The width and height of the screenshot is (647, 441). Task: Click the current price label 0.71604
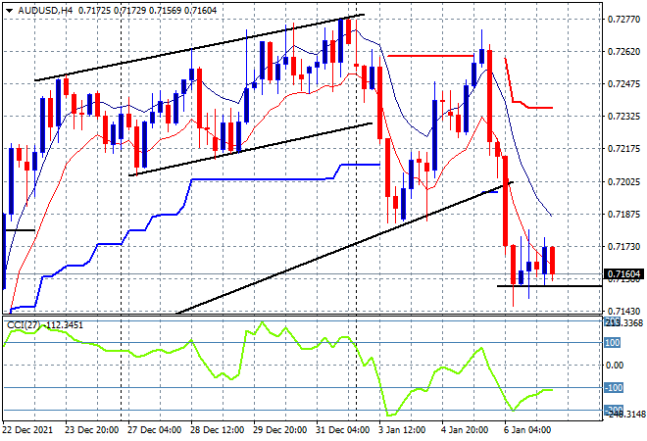coord(623,274)
